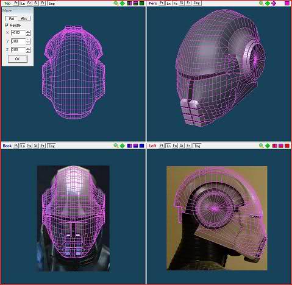
Task: Click the X field spinner arrows
Action: coord(28,33)
